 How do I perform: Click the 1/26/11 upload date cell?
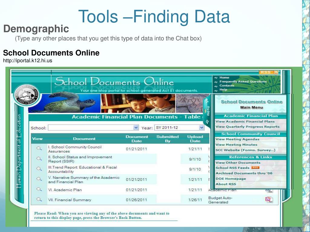tap(195, 200)
